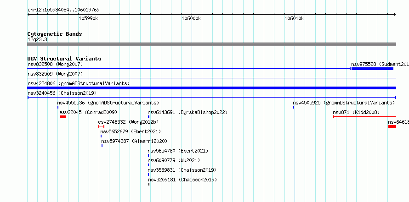The height and width of the screenshot is (202, 409).
Task: Click the nsv832508 (Wong2007) variant label
Action: (x=55, y=64)
